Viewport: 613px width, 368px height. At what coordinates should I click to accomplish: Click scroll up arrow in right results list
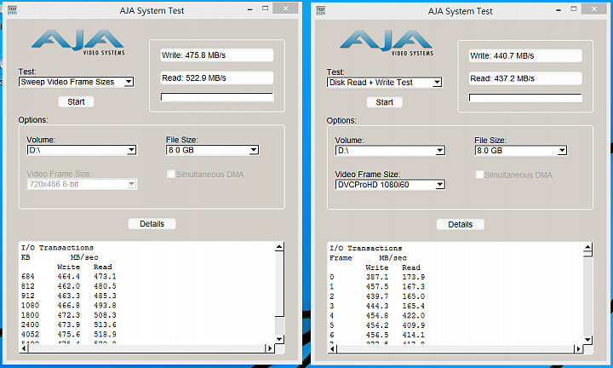pyautogui.click(x=587, y=247)
